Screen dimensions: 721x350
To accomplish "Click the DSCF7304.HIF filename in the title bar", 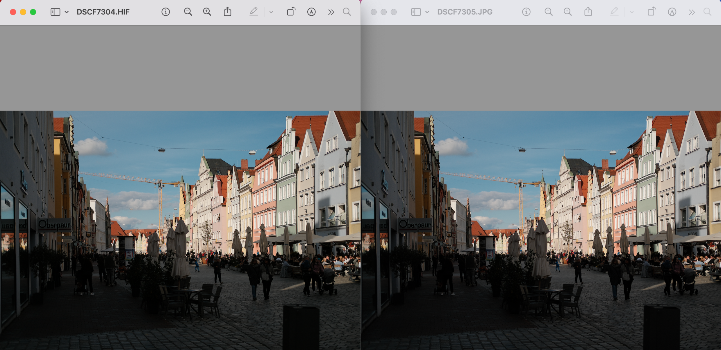I will (x=103, y=12).
